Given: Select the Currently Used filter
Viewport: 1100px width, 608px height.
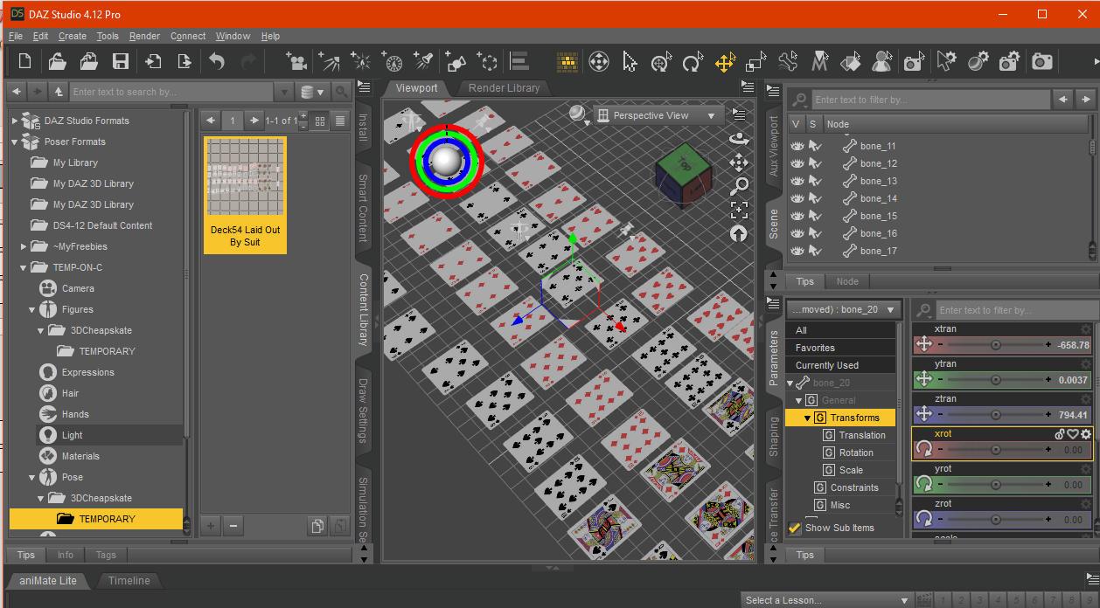Looking at the screenshot, I should [x=840, y=365].
